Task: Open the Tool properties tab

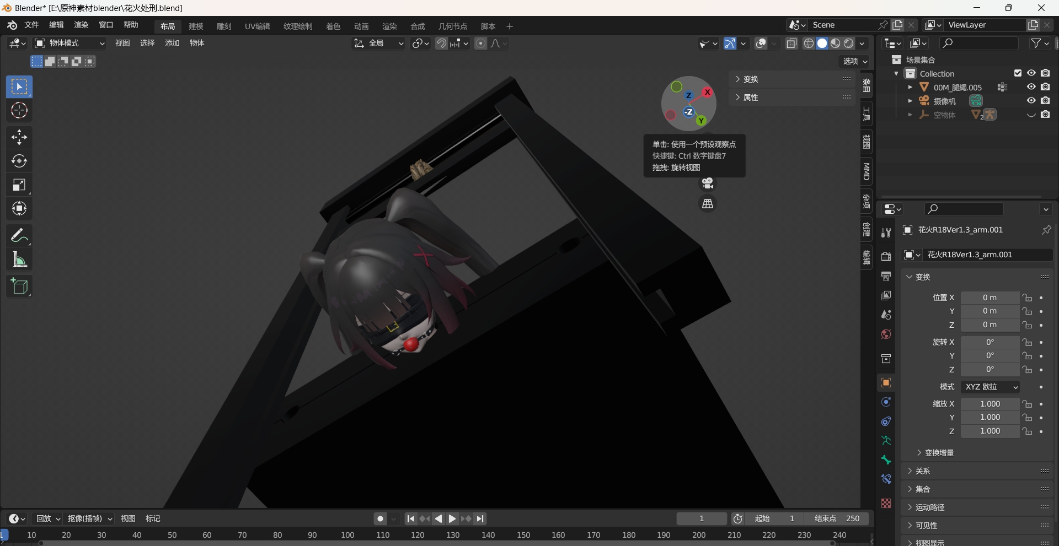Action: (886, 233)
